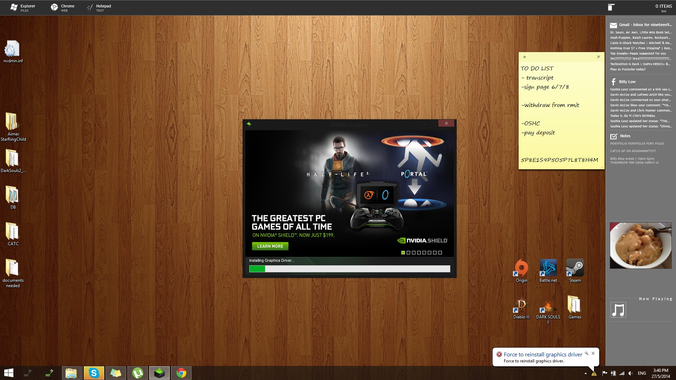Dismiss the graphics driver notification balloon

593,353
